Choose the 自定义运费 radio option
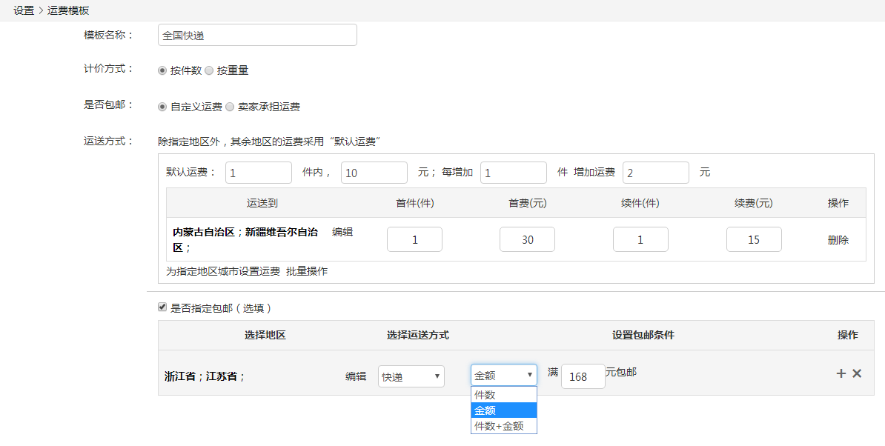885x446 pixels. coord(162,107)
